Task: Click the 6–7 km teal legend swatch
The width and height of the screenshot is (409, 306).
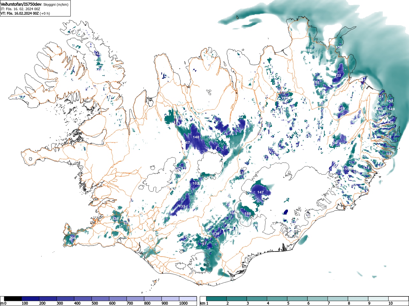Action: pyautogui.click(x=318, y=299)
